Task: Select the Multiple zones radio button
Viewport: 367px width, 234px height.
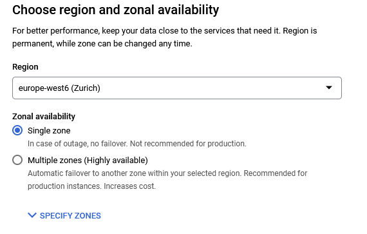Action: tap(17, 160)
